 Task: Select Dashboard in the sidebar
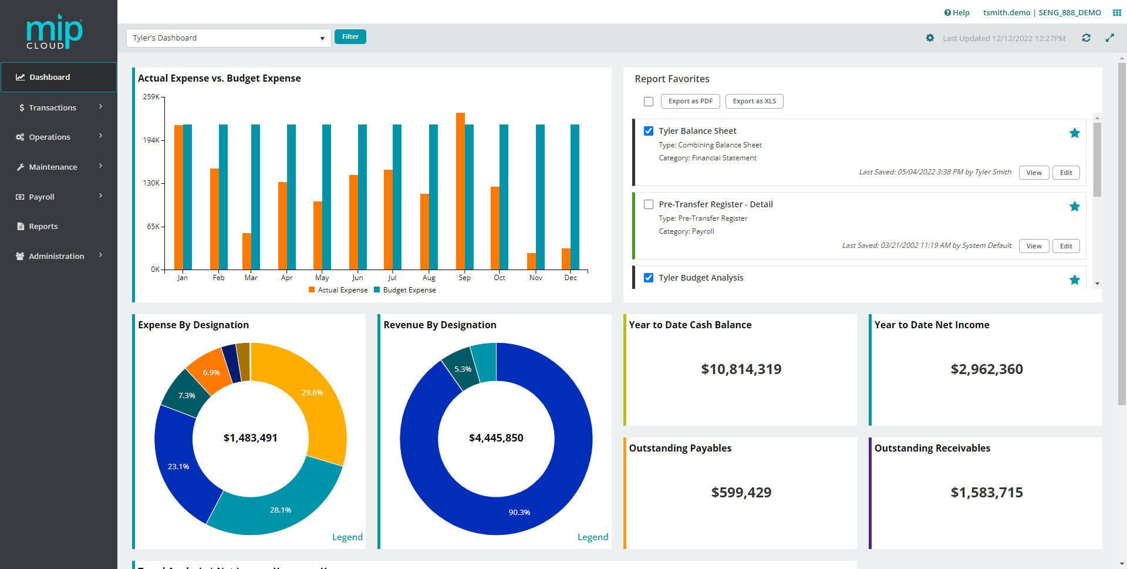[x=49, y=77]
